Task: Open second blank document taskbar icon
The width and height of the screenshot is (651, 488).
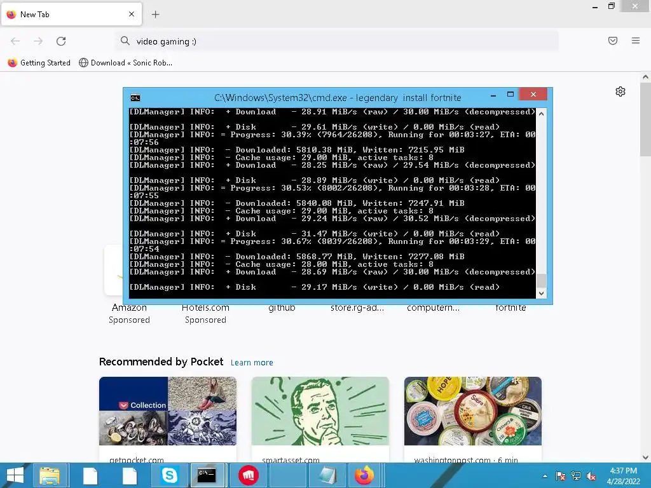Action: tap(130, 475)
